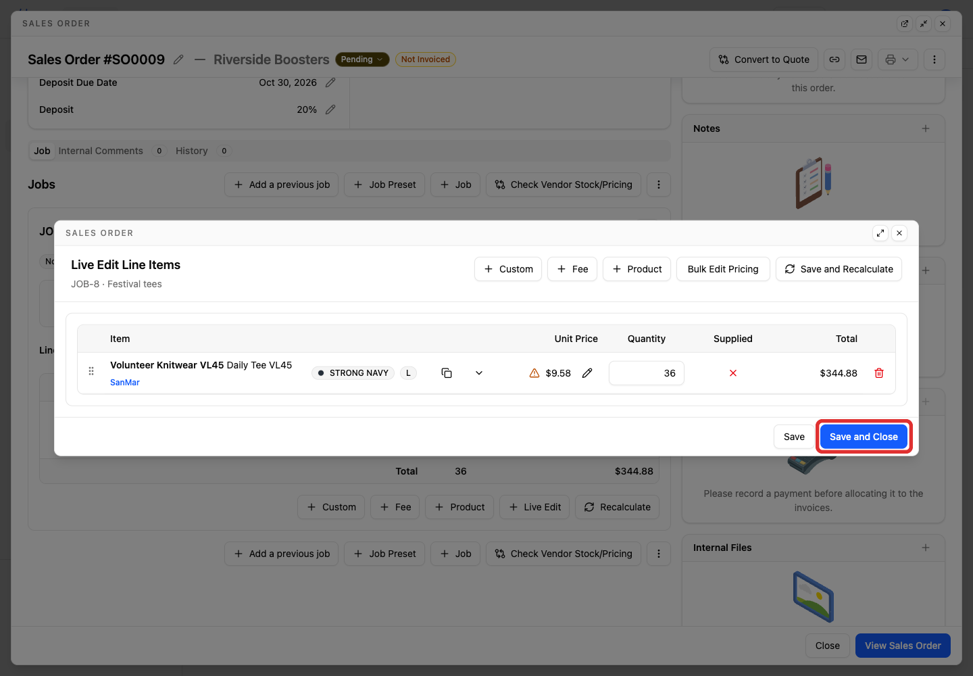
Task: Open the top Jobs more options menu
Action: tap(659, 185)
